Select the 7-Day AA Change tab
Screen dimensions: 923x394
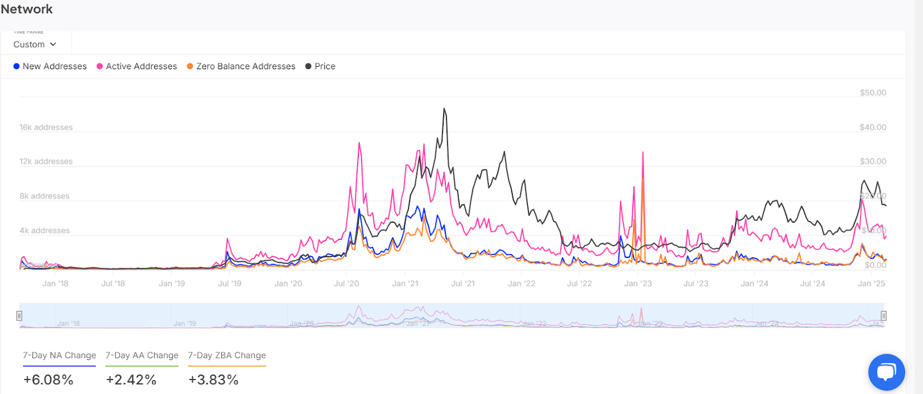pyautogui.click(x=142, y=355)
